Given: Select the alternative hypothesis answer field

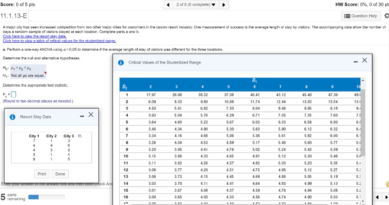Looking at the screenshot, I should [x=28, y=75].
